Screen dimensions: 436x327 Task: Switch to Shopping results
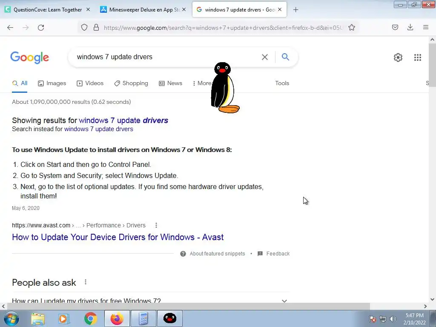131,83
